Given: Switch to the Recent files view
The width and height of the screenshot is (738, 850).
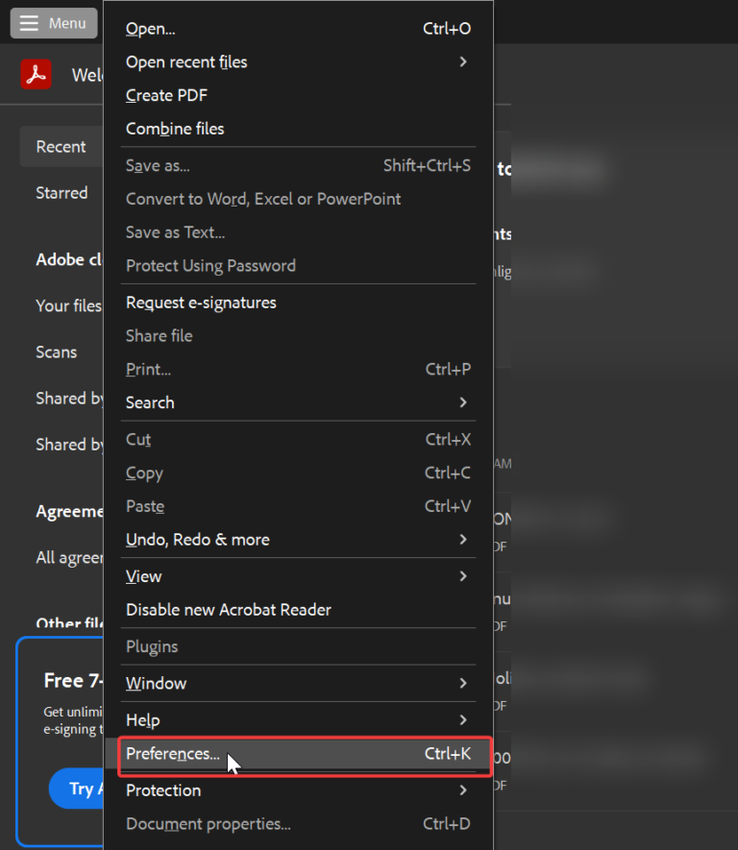Looking at the screenshot, I should pos(61,146).
